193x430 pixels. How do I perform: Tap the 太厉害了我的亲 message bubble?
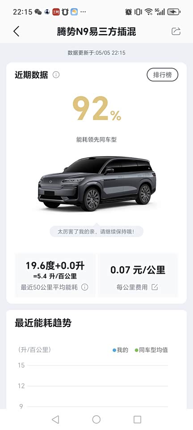pyautogui.click(x=96, y=232)
